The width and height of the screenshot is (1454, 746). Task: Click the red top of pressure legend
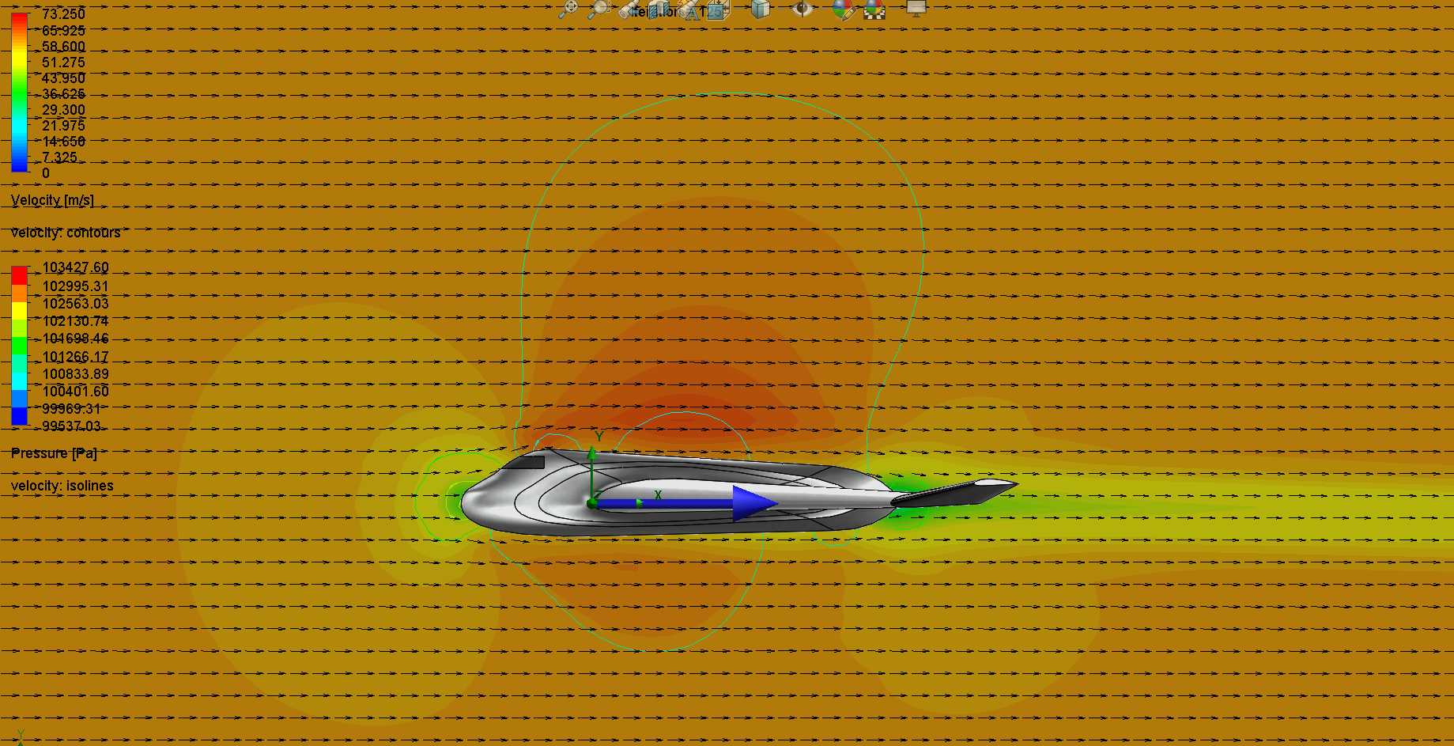pos(19,275)
